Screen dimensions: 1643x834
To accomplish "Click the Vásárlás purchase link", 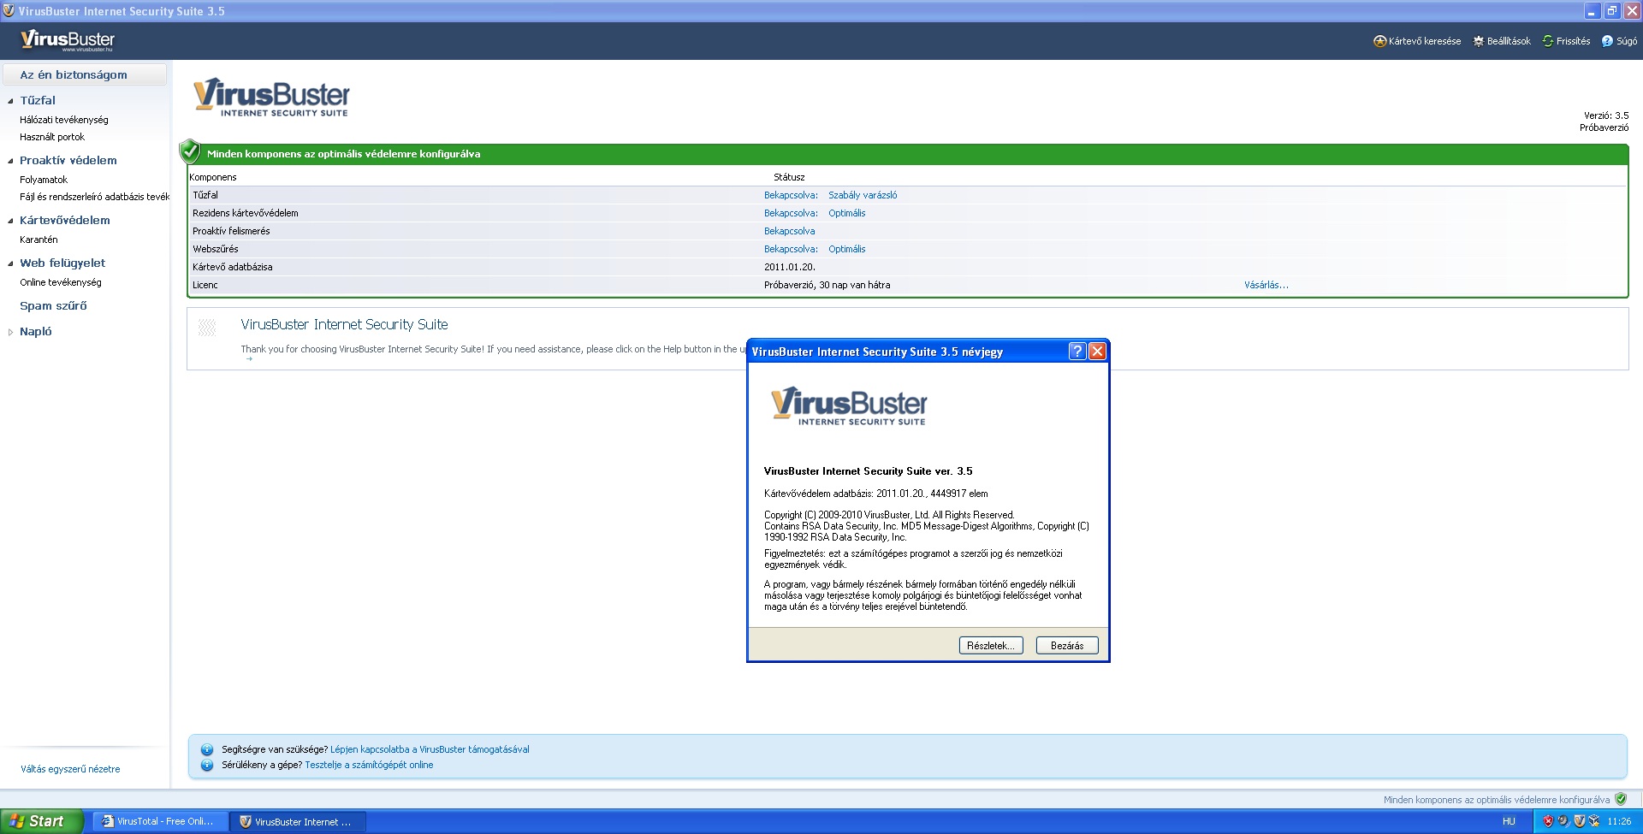I will pos(1266,285).
